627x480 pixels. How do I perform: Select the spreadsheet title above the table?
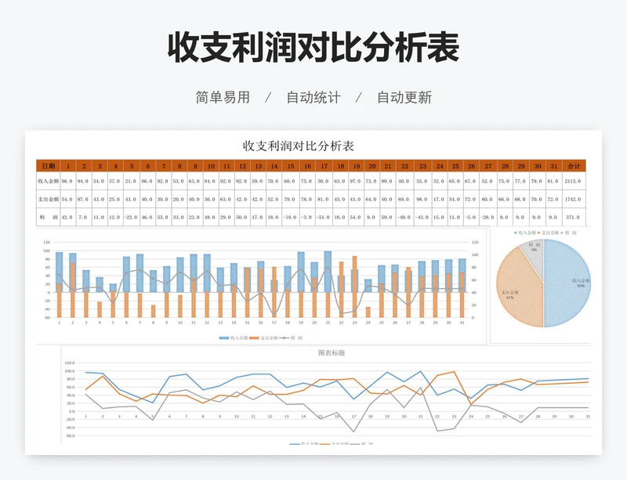pos(299,146)
